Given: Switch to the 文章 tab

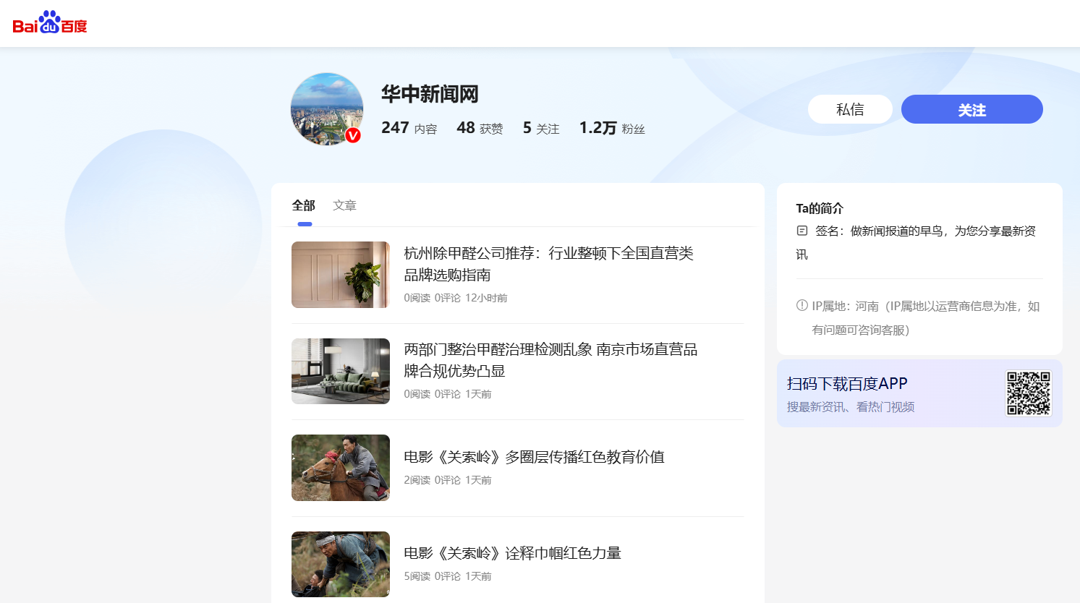Looking at the screenshot, I should [344, 206].
